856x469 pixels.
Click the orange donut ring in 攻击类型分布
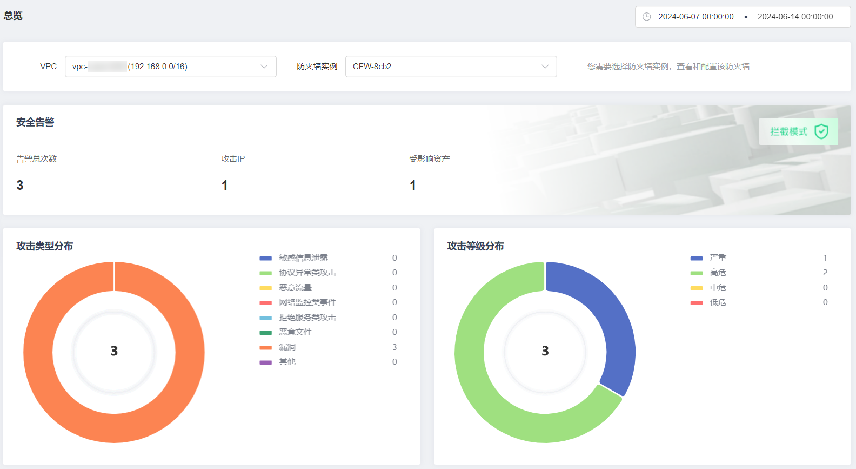pyautogui.click(x=114, y=428)
